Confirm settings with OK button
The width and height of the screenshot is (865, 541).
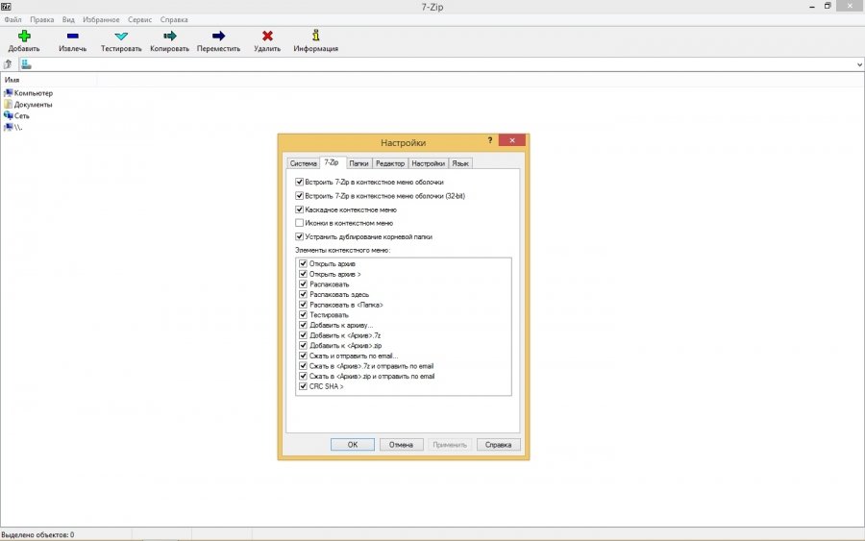click(353, 445)
